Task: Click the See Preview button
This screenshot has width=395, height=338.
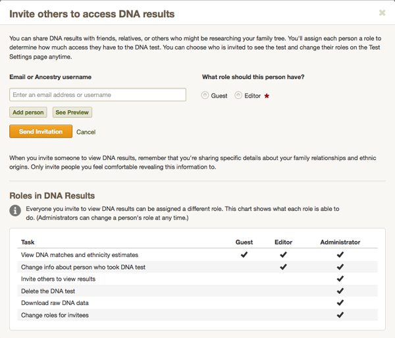Action: [72, 113]
